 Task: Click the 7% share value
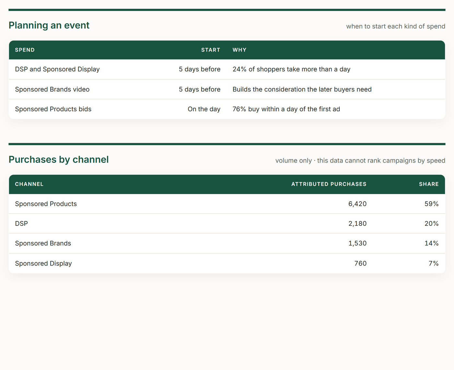point(434,264)
